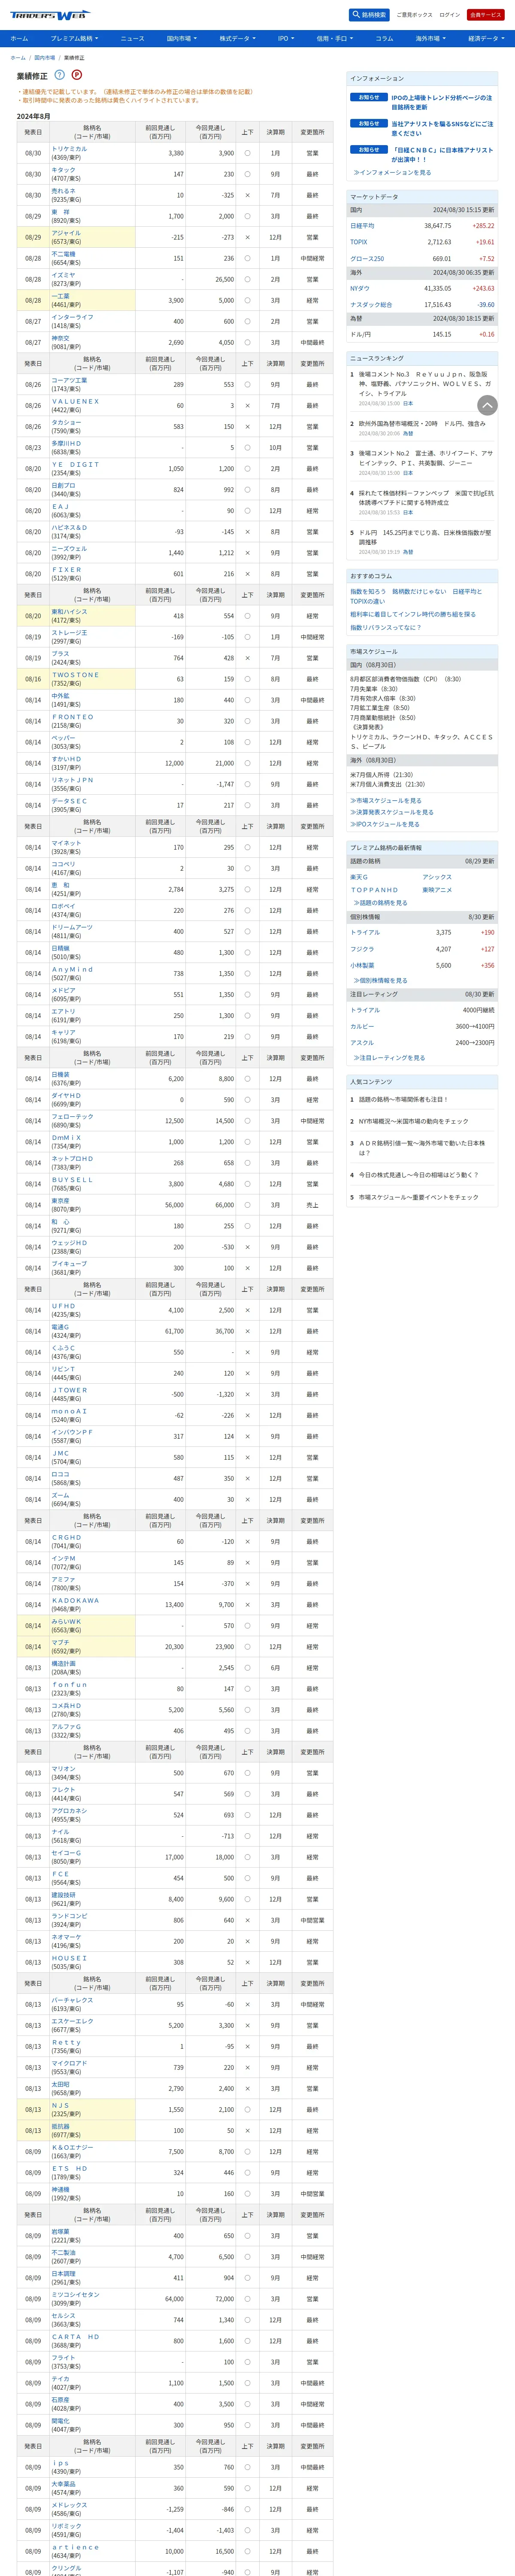
Task: Open the コラム nav item
Action: tap(384, 38)
